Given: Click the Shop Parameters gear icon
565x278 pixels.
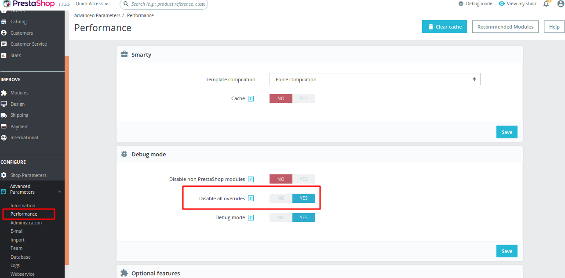Looking at the screenshot, I should click(x=4, y=175).
